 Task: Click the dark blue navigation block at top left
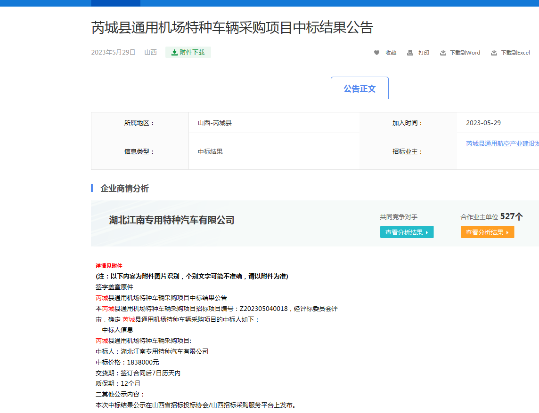pos(115,3)
